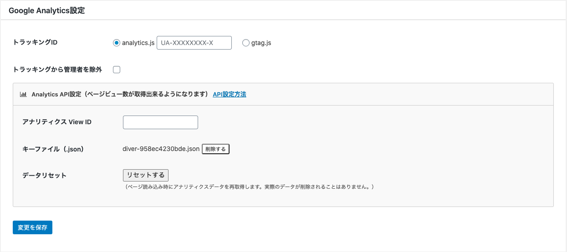Click the bar chart icon beside Analytics API設定

click(x=23, y=95)
